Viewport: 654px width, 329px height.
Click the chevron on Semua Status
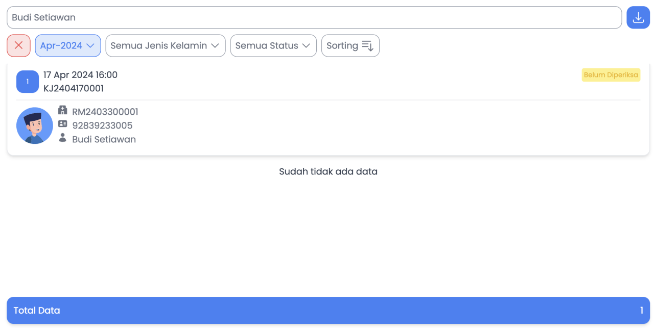point(306,45)
